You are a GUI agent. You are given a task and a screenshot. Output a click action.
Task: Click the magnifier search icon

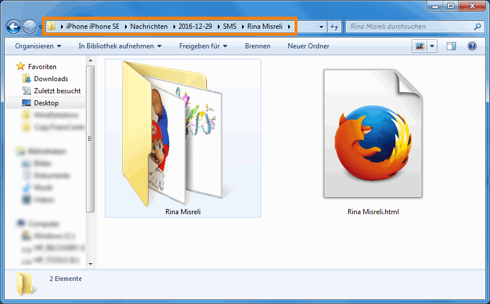tap(477, 27)
